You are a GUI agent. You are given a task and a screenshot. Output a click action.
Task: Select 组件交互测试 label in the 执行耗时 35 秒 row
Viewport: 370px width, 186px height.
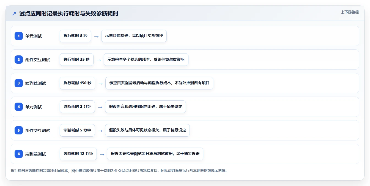coord(38,60)
